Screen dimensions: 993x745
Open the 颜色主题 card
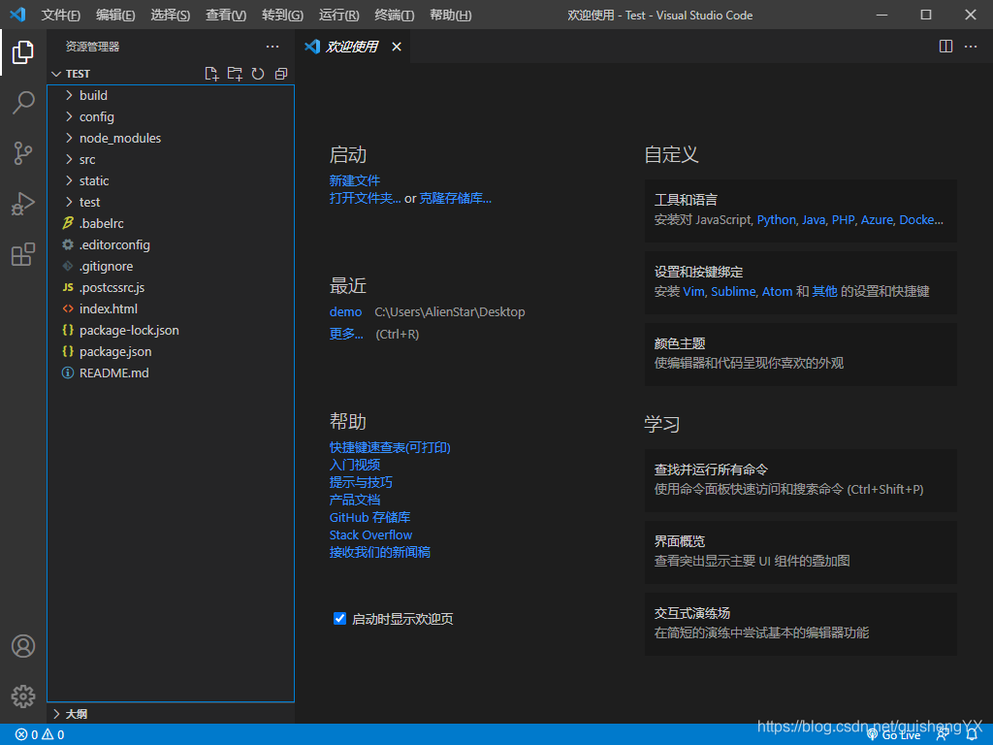click(800, 354)
